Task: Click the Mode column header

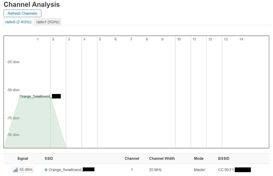Action: (199, 158)
